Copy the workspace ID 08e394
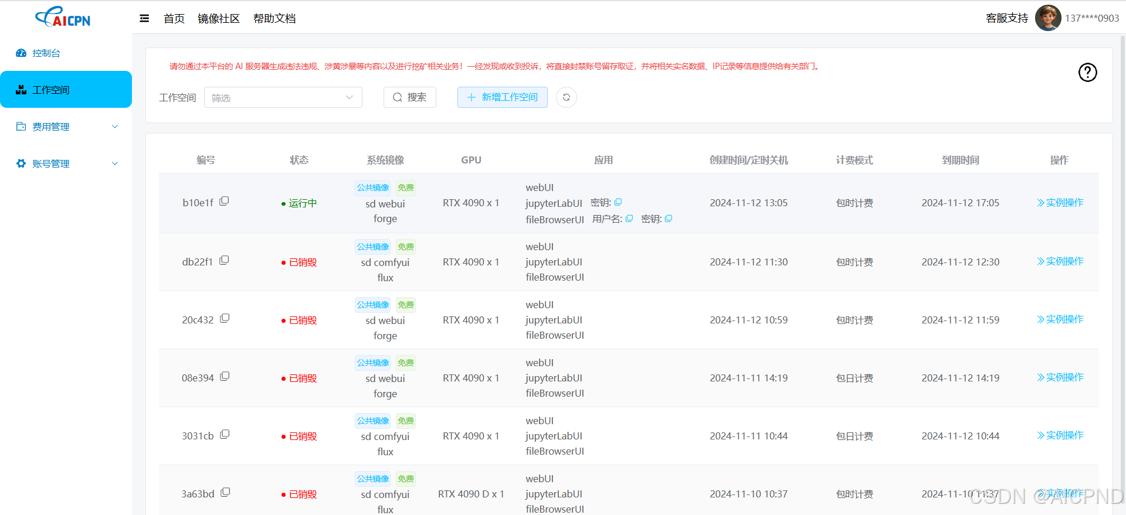This screenshot has width=1126, height=515. [225, 377]
